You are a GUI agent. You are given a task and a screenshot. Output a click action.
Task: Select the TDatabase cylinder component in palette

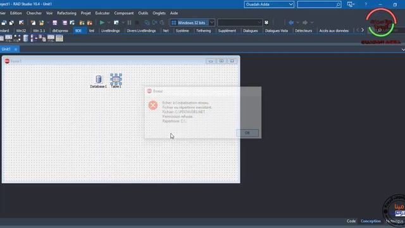[25, 39]
